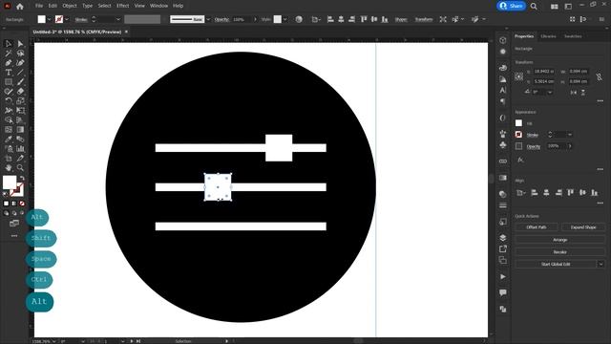Open the Fill color dropdown in the control bar
This screenshot has height=344, width=611.
tap(49, 19)
